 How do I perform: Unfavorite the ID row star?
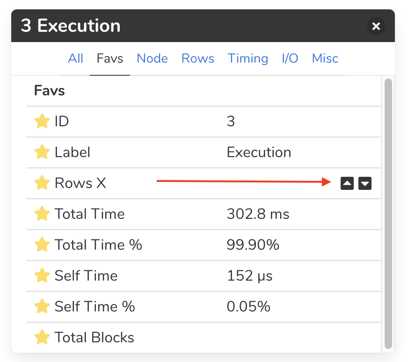[42, 121]
